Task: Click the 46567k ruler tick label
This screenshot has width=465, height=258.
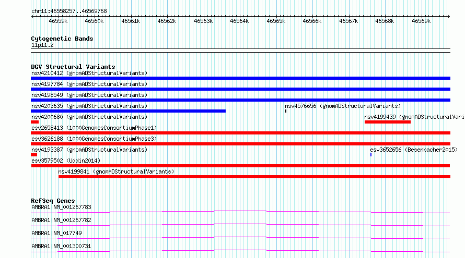Action: tap(348, 21)
